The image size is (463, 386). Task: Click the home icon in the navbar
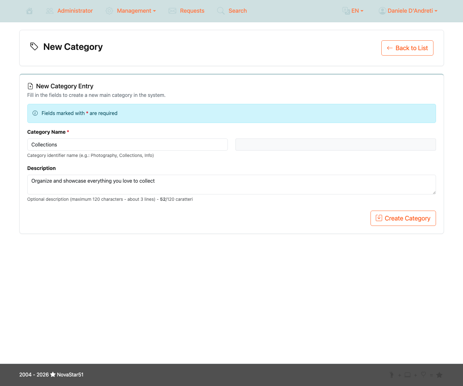(29, 10)
